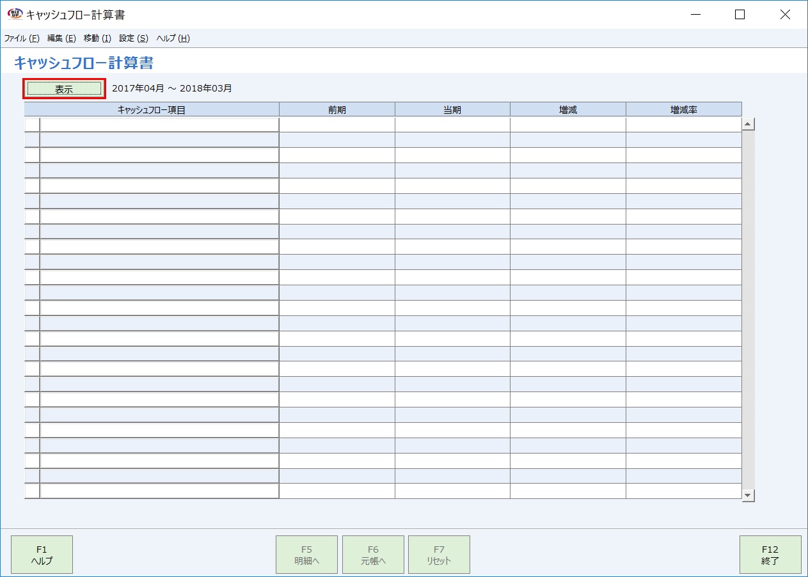The height and width of the screenshot is (577, 808).
Task: Open the 編集 (E) menu
Action: 61,38
